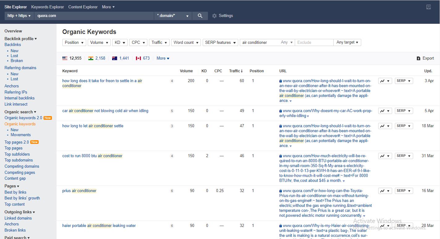
Task: Open the KD filter dropdown
Action: 120,43
